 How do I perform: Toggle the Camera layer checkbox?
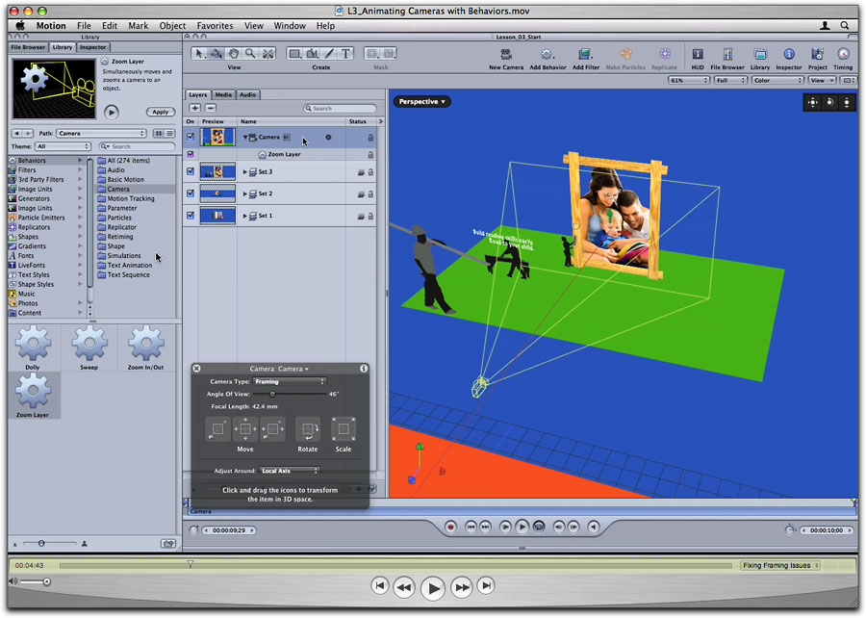pyautogui.click(x=190, y=137)
